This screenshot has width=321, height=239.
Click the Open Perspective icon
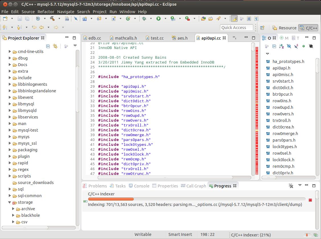[x=262, y=28]
